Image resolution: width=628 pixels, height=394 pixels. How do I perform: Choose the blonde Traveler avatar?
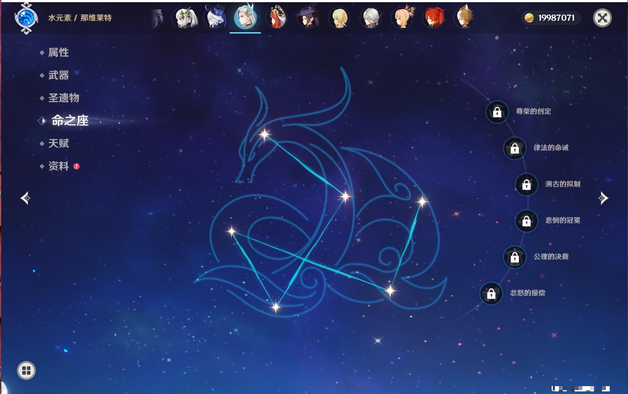[340, 18]
